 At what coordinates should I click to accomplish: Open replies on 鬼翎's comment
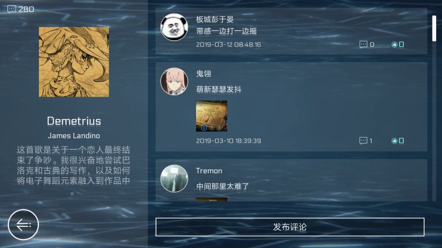366,140
